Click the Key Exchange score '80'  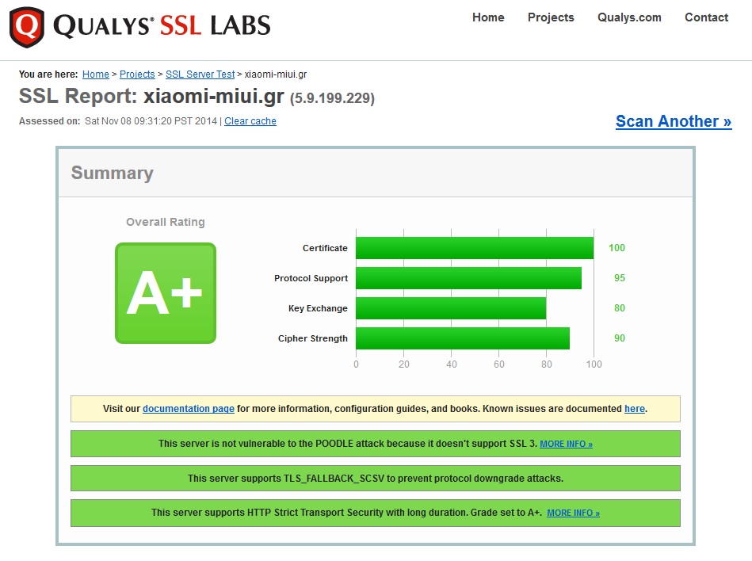(620, 308)
